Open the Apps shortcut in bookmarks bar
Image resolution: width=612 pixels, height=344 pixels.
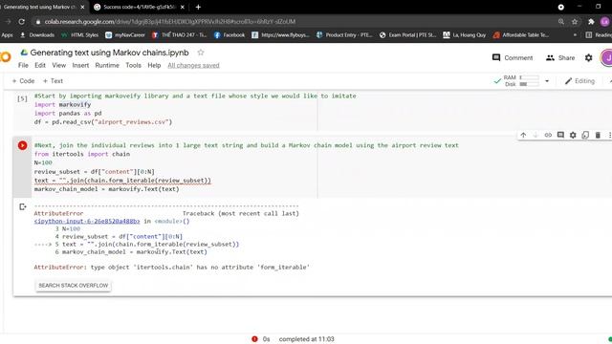[7, 34]
